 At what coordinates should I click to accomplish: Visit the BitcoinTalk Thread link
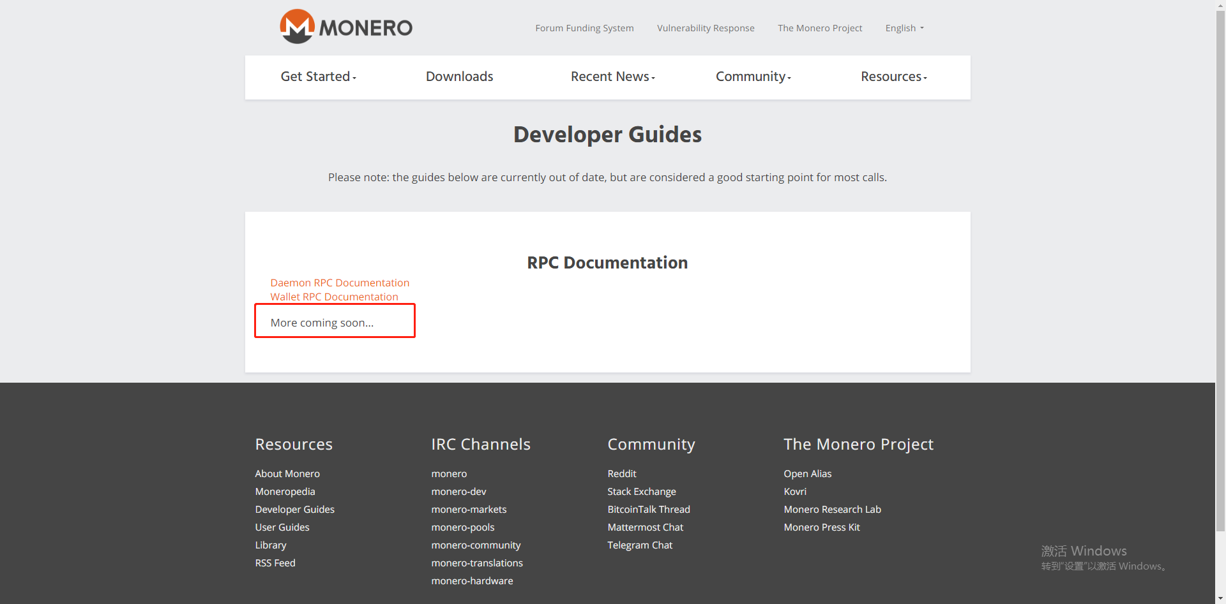coord(649,510)
